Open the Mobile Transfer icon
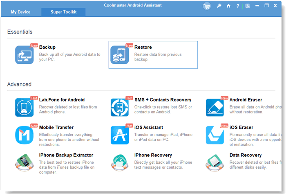 pyautogui.click(x=24, y=135)
